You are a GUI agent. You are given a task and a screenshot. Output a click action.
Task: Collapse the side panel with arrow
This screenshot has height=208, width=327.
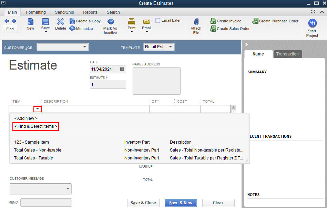click(246, 44)
